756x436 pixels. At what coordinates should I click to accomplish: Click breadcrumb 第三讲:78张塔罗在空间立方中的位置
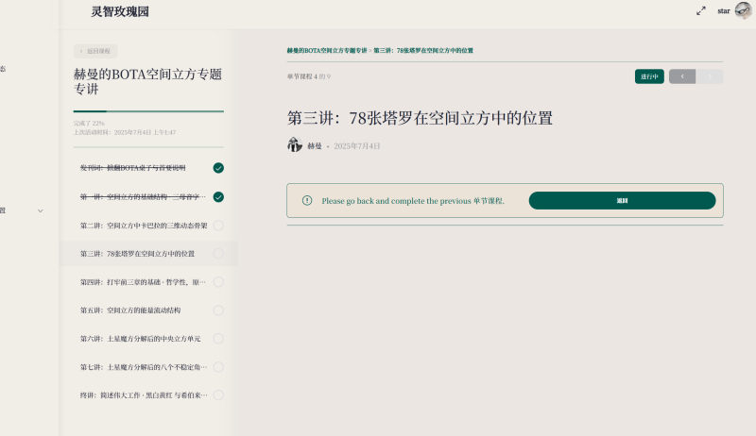tap(423, 51)
